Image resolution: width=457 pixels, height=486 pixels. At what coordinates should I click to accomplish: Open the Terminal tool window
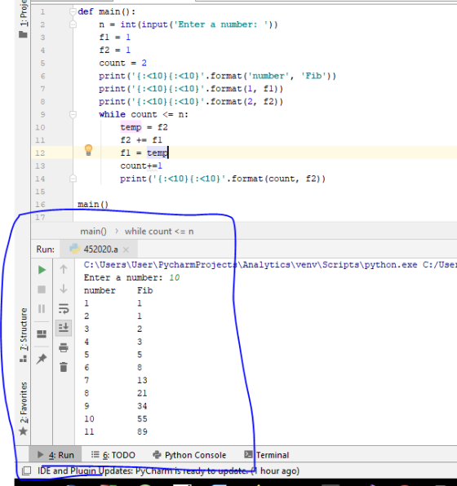click(x=267, y=455)
